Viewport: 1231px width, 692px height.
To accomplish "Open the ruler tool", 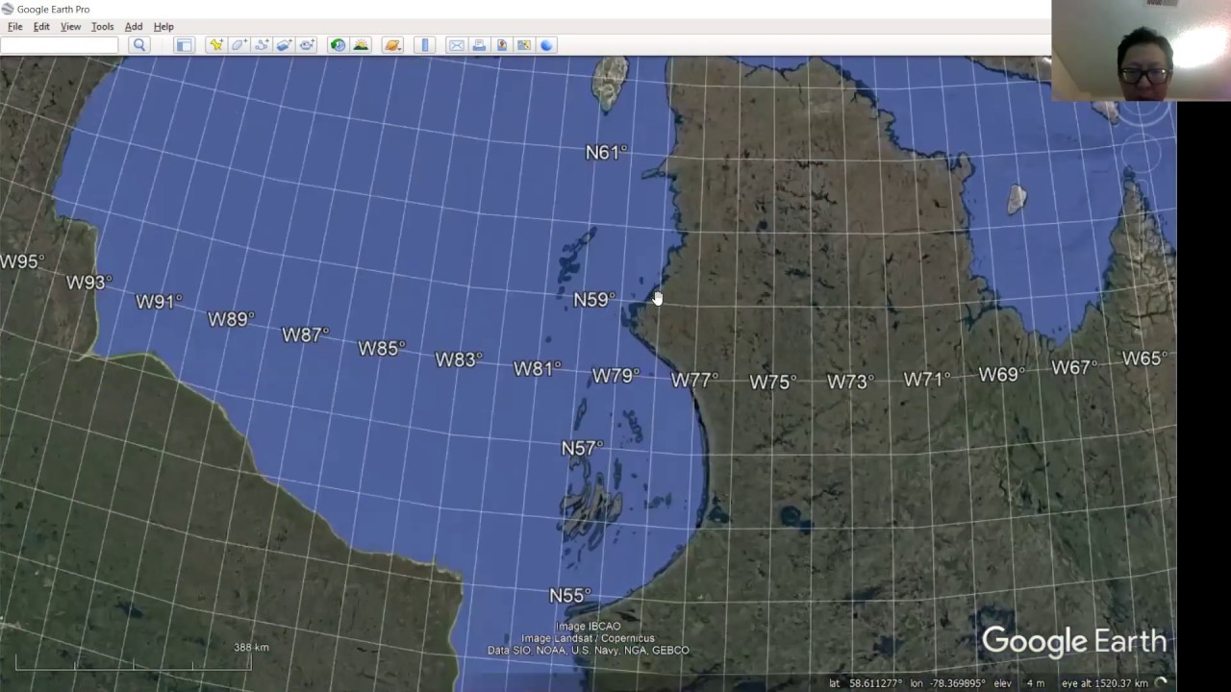I will coord(425,45).
